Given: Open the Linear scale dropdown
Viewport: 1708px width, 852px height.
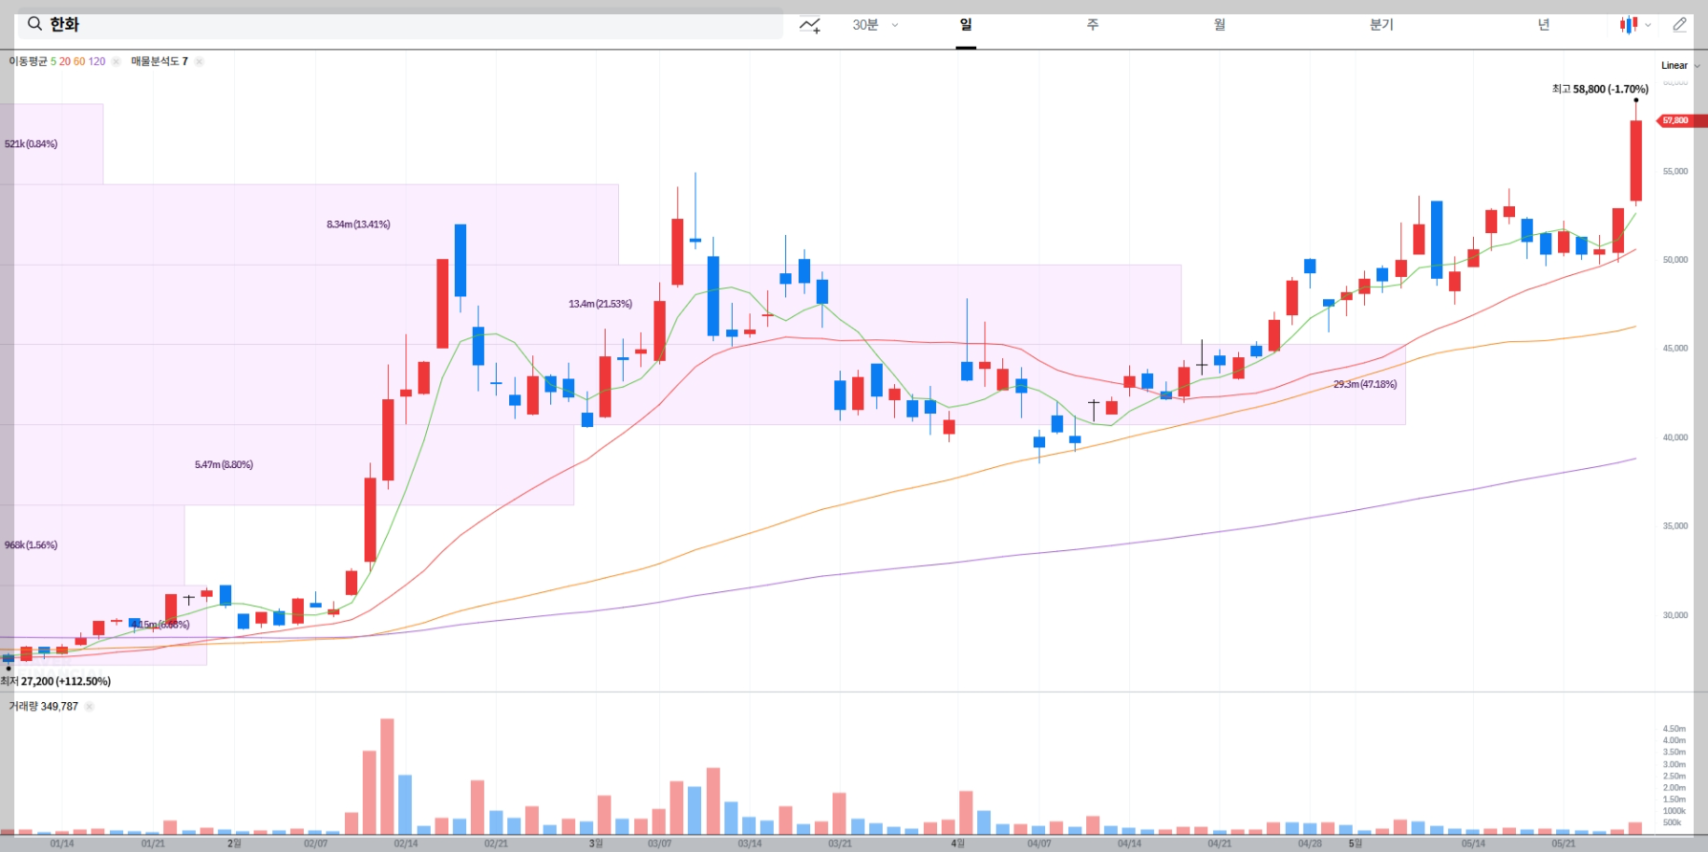Looking at the screenshot, I should coord(1680,66).
